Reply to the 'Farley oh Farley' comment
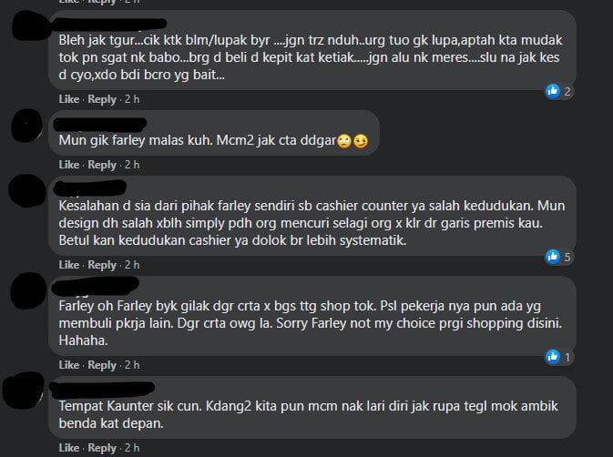This screenshot has width=613, height=457. [102, 365]
